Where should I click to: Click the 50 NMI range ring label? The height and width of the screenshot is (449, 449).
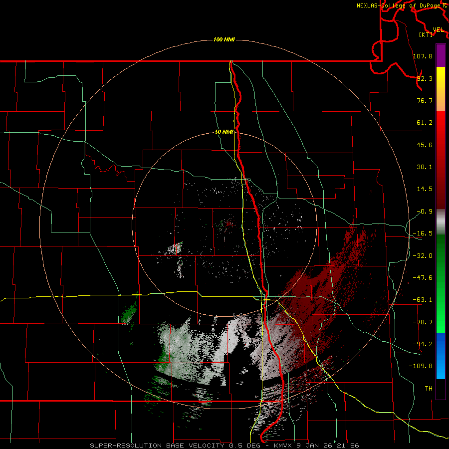pos(224,132)
